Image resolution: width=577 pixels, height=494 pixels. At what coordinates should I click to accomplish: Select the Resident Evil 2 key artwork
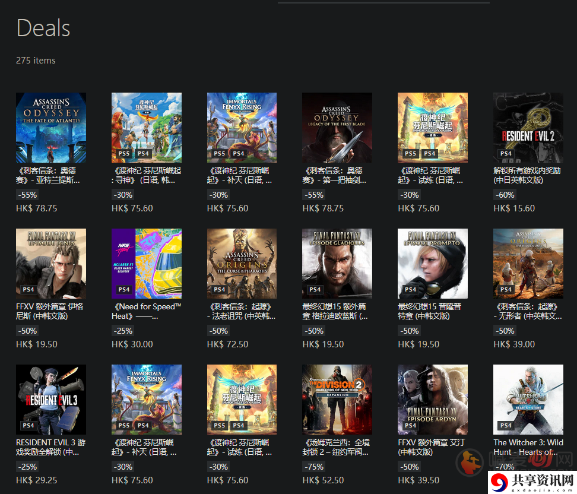(528, 128)
